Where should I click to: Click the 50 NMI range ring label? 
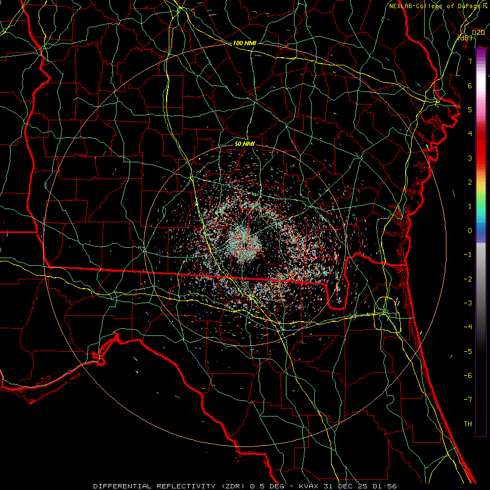(x=244, y=144)
